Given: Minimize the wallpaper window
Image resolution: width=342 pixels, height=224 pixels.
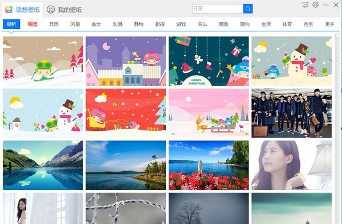Looking at the screenshot, I should (325, 5).
